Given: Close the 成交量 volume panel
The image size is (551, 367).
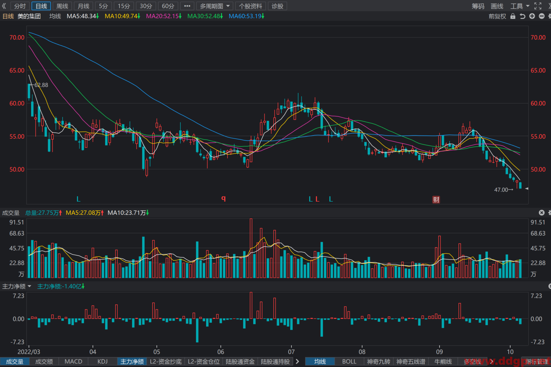Looking at the screenshot, I should (542, 213).
